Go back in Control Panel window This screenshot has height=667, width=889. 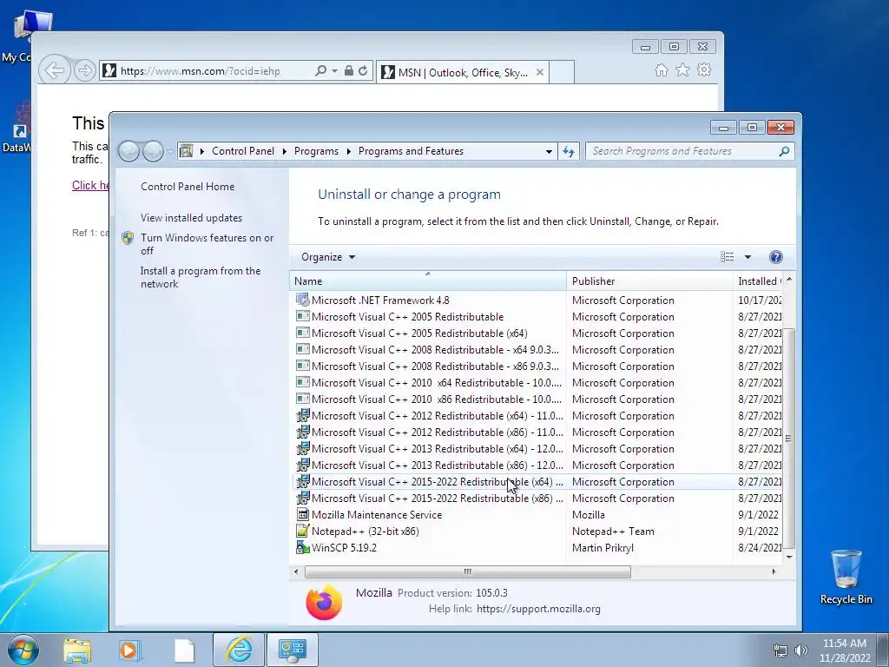tap(128, 151)
